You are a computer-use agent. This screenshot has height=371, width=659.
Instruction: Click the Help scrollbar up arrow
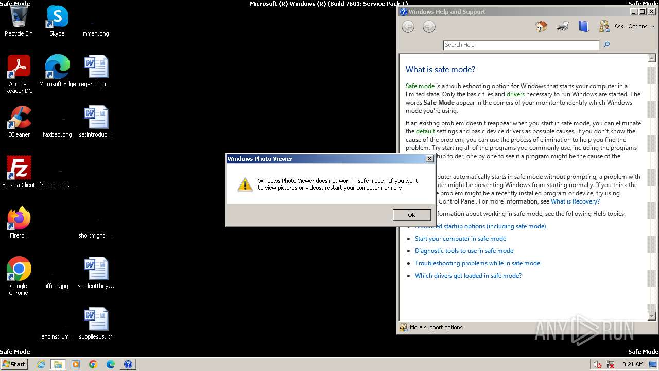coord(651,58)
